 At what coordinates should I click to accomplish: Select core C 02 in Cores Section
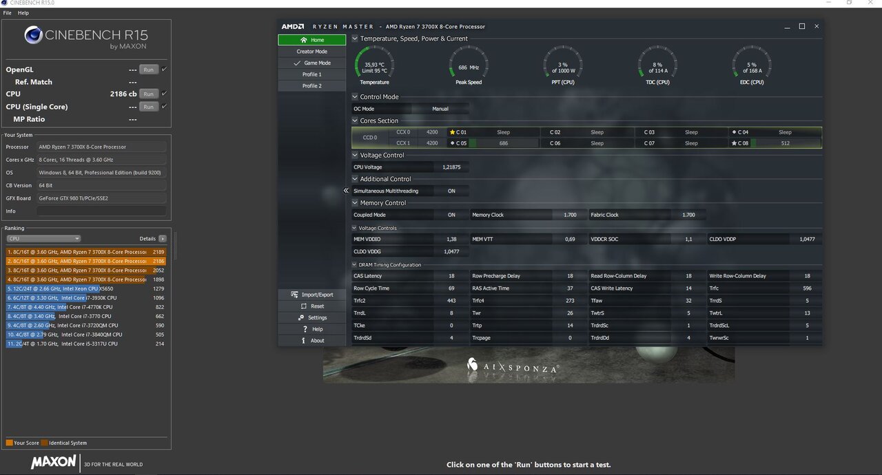coord(587,132)
